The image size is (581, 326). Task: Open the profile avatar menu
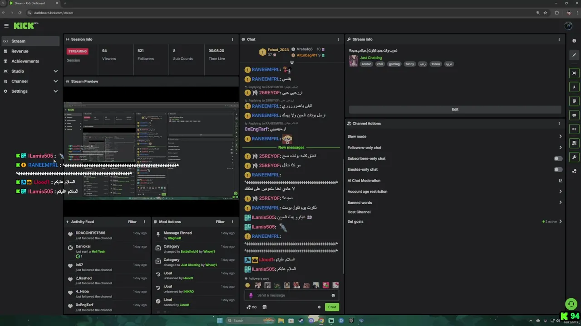(x=568, y=26)
